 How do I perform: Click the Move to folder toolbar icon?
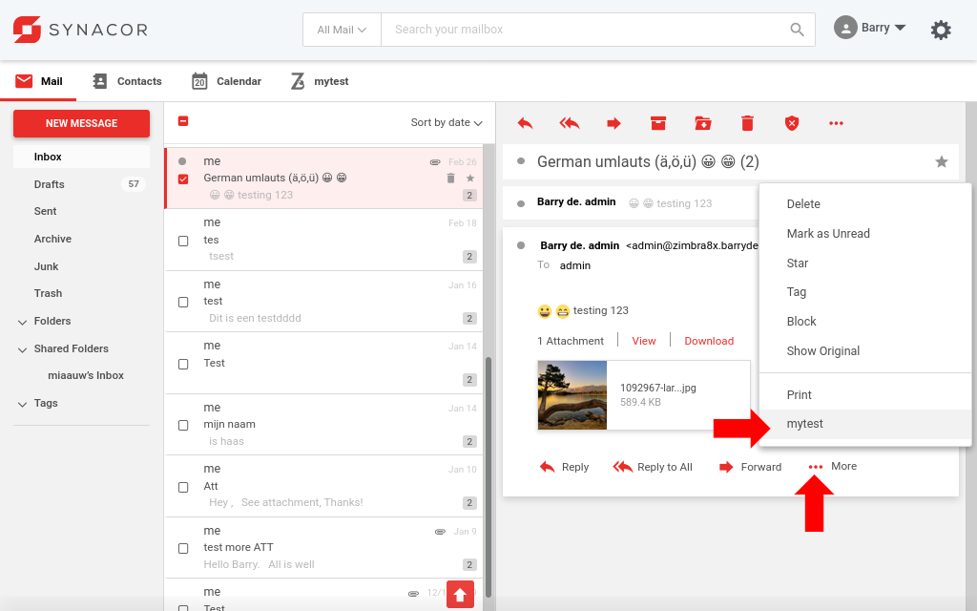[703, 123]
